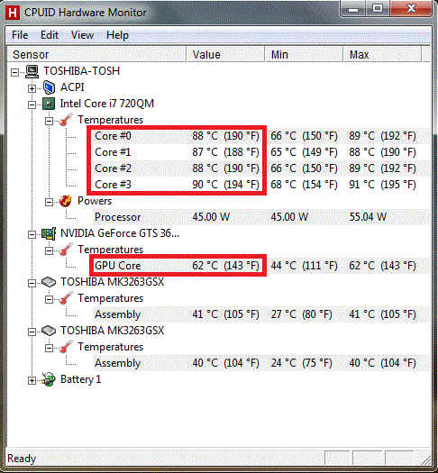Close the Hardware Monitor window
The width and height of the screenshot is (438, 473).
coord(411,8)
